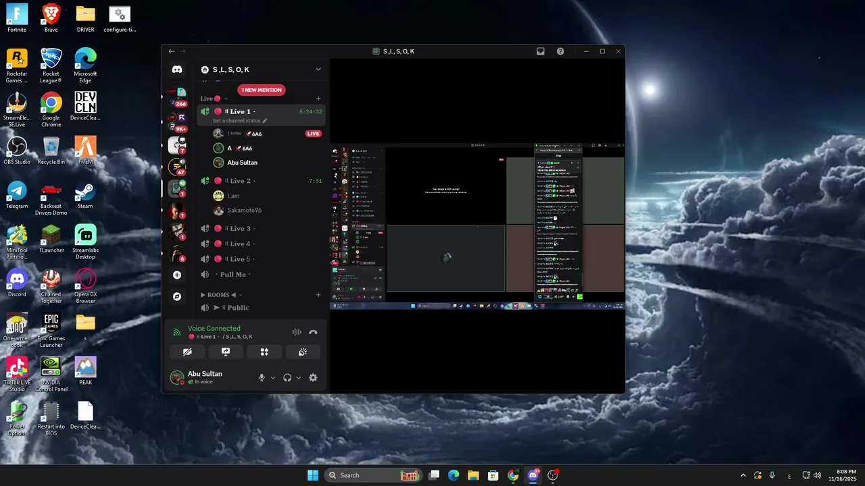Create channel in Live category plus
This screenshot has height=486, width=865.
[318, 99]
